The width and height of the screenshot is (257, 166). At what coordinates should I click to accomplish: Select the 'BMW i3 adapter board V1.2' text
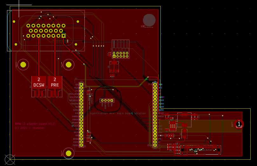(35, 124)
